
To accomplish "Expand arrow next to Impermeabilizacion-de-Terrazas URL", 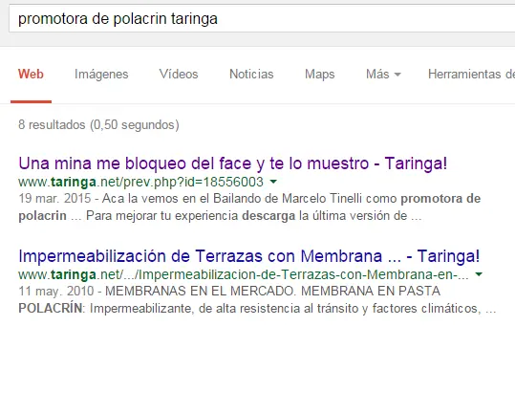I will [x=479, y=274].
